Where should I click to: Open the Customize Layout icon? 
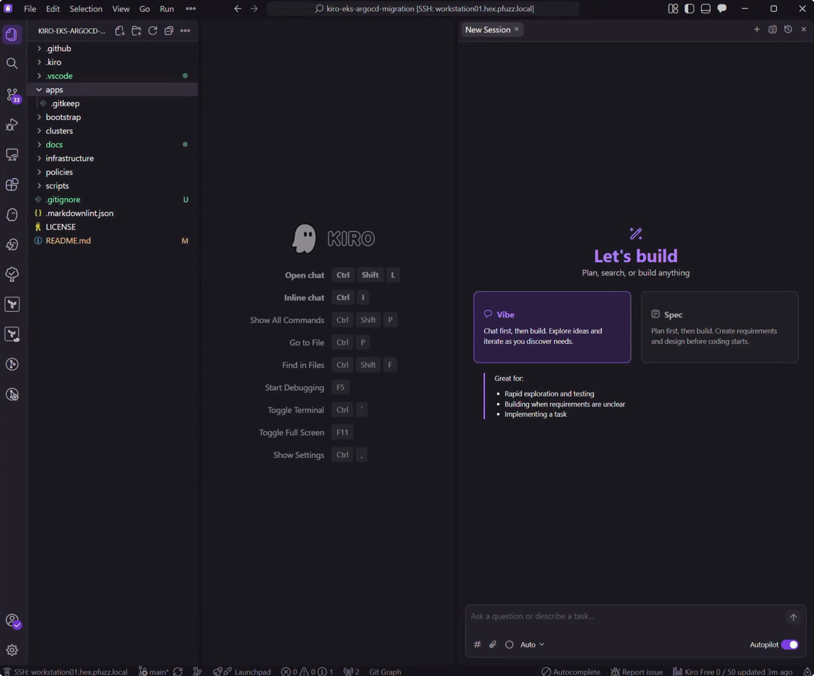(673, 9)
